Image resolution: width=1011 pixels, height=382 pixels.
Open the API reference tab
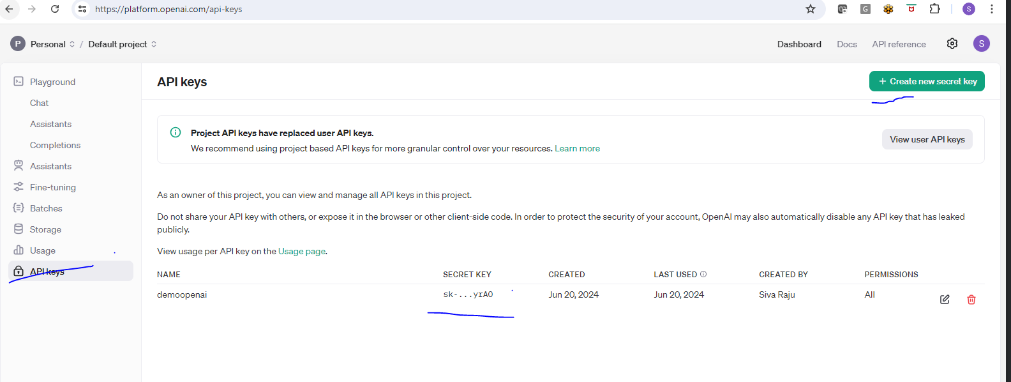tap(899, 44)
